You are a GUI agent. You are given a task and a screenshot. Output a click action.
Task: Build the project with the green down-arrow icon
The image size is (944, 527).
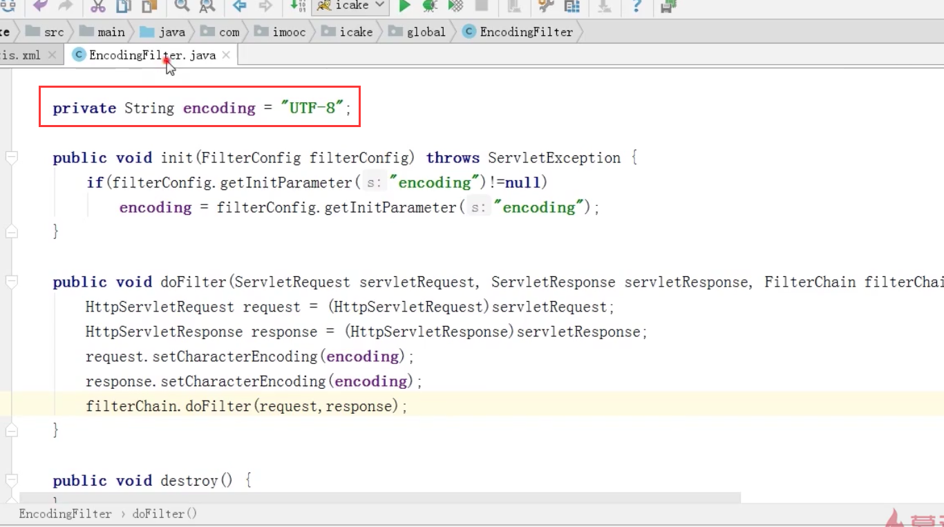pos(298,6)
